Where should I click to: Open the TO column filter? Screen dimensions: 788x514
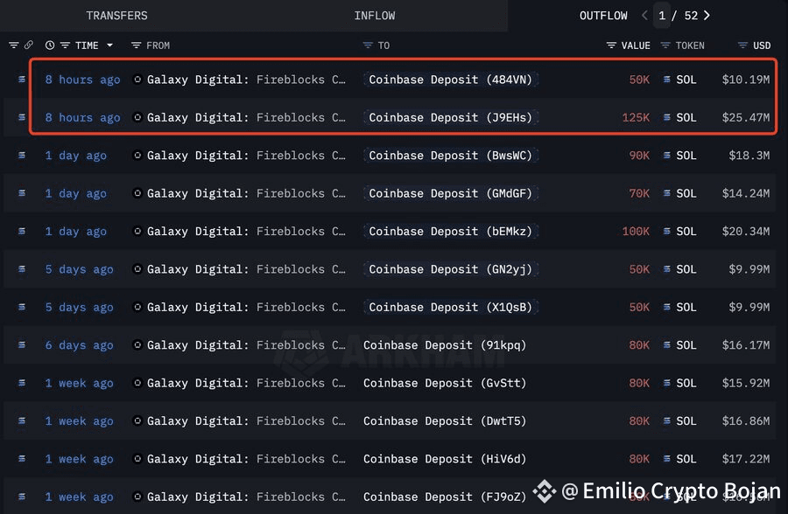(x=368, y=45)
